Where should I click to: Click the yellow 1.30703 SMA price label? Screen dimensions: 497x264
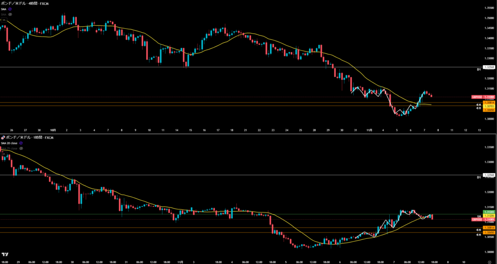click(x=489, y=106)
